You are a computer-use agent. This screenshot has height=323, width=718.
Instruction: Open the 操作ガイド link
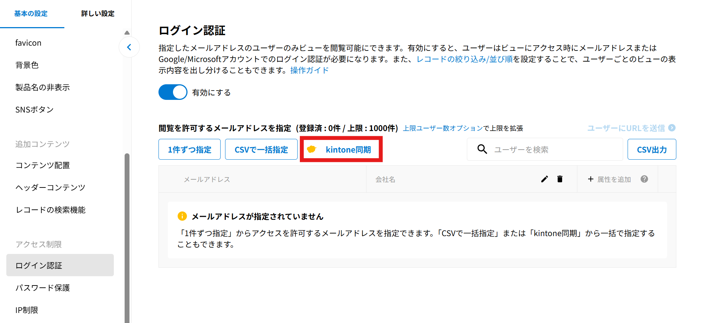tap(309, 70)
